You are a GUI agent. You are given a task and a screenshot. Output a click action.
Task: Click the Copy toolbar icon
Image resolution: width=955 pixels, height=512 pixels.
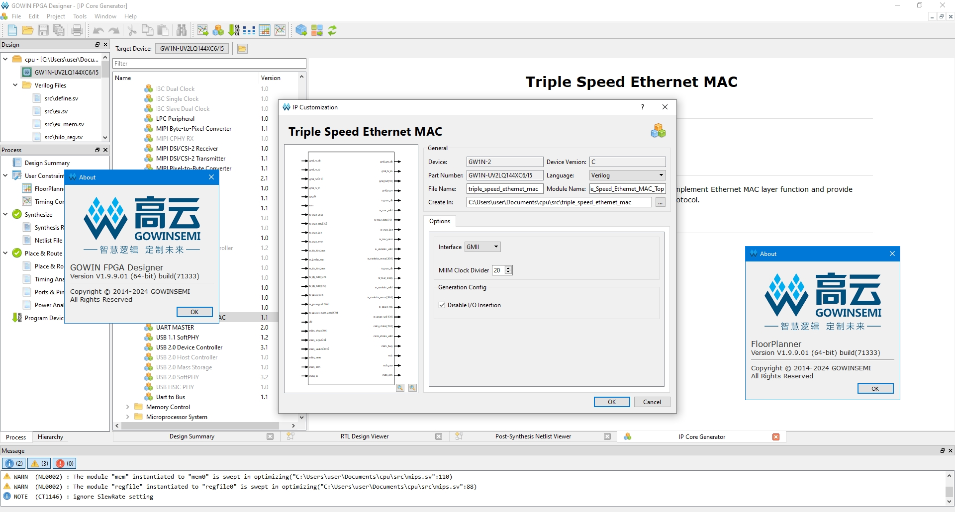(148, 30)
